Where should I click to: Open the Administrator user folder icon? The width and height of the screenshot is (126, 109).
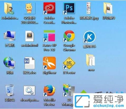point(9,8)
